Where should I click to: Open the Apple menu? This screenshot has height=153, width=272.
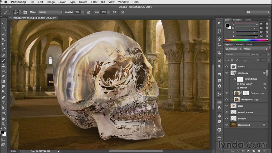(6, 2)
